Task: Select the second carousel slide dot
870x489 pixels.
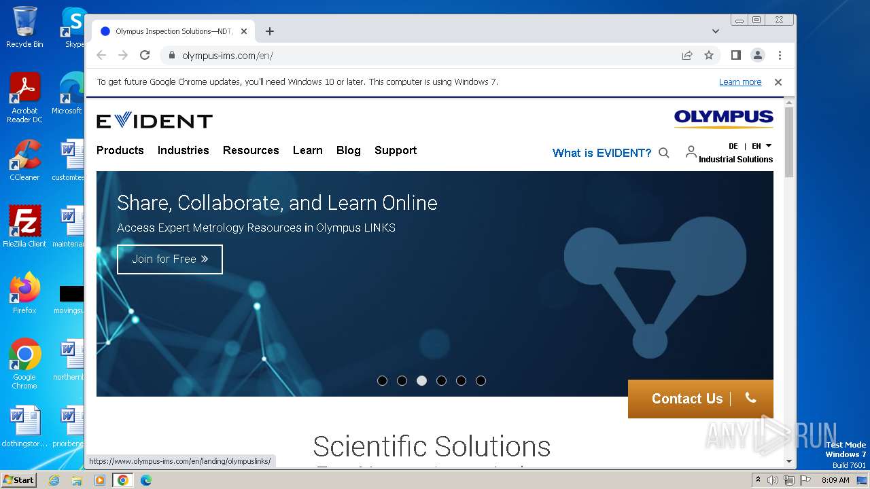Action: [402, 380]
